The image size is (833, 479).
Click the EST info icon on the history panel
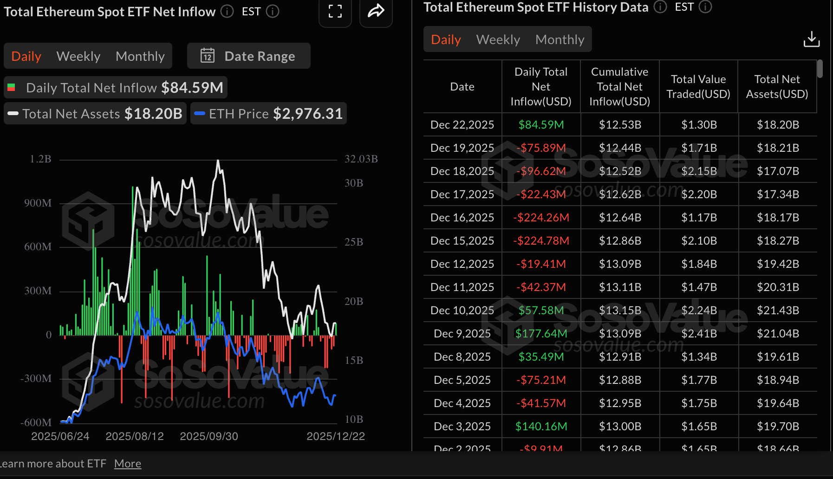pos(705,7)
